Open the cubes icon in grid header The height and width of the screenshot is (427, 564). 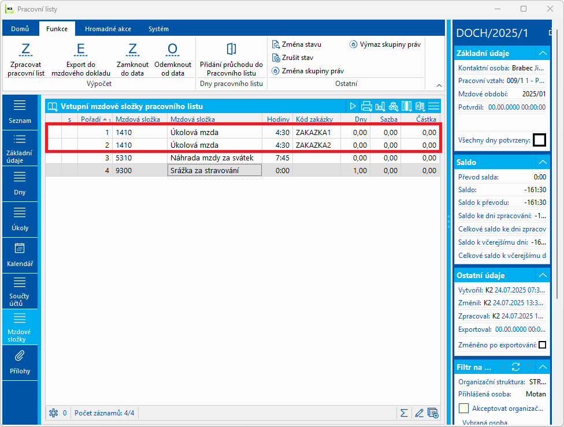394,106
